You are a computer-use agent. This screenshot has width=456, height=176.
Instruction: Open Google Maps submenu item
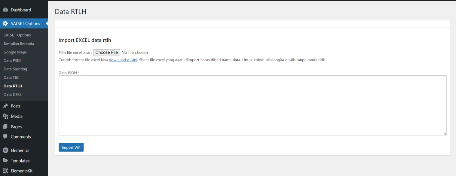pyautogui.click(x=15, y=52)
